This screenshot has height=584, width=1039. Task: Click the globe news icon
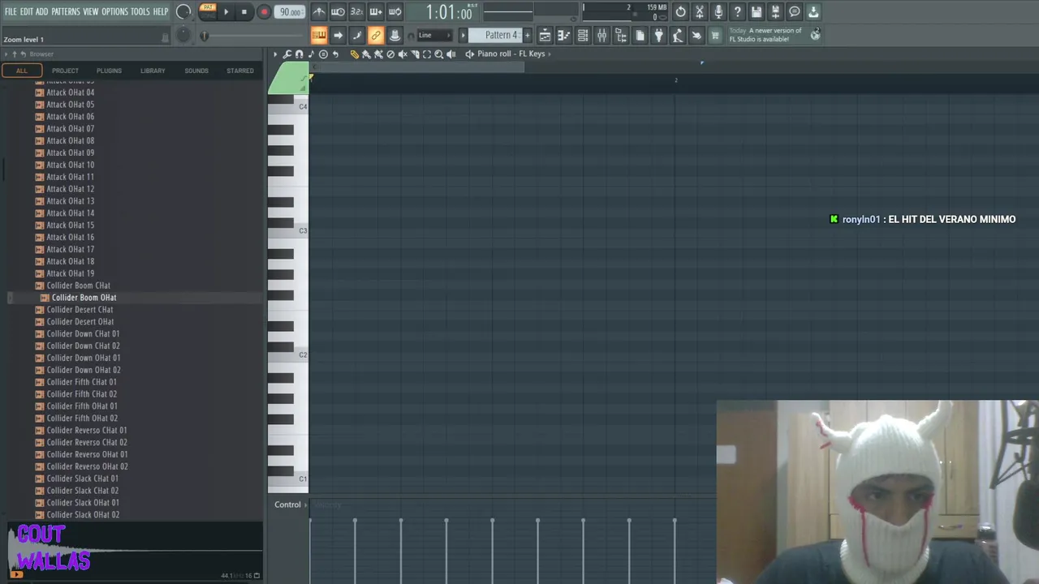point(815,34)
